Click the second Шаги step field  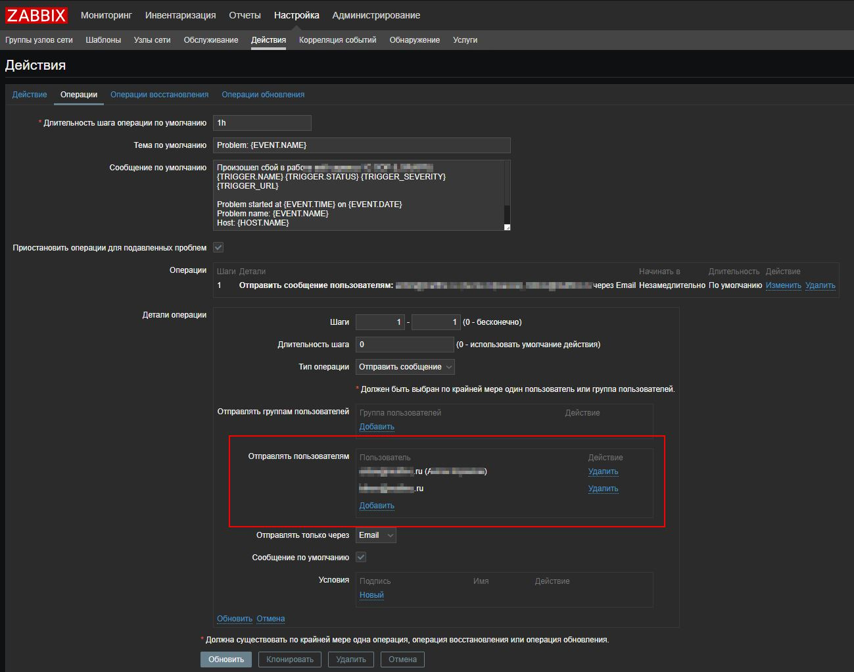pyautogui.click(x=436, y=322)
